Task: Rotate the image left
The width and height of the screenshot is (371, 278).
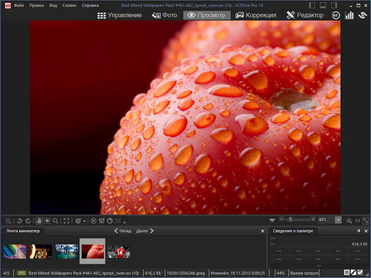Action: [19, 221]
